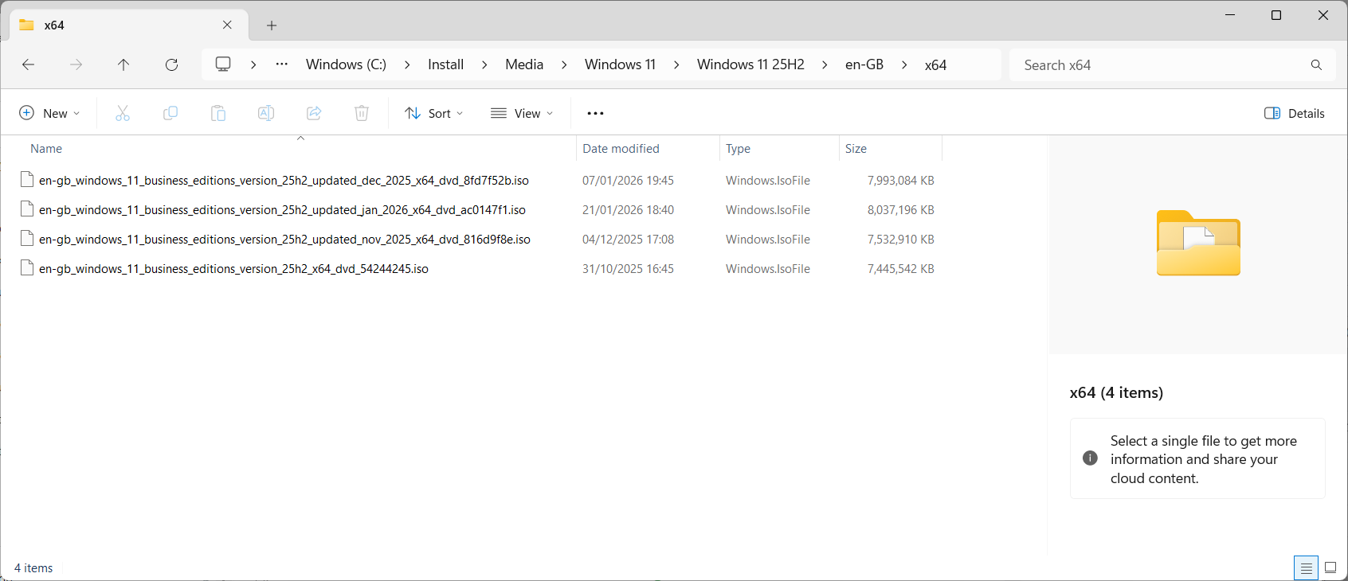
Task: Click the Delete trash bin icon
Action: coord(362,113)
